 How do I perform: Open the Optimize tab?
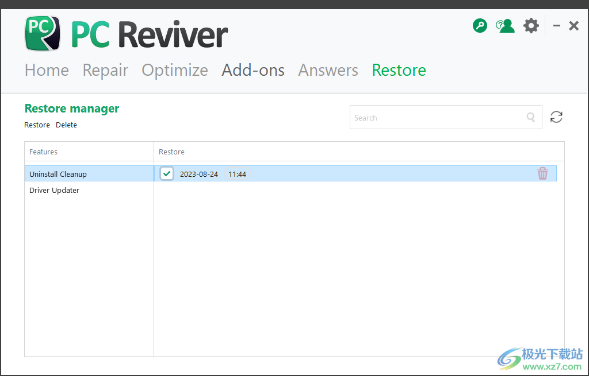(x=175, y=70)
